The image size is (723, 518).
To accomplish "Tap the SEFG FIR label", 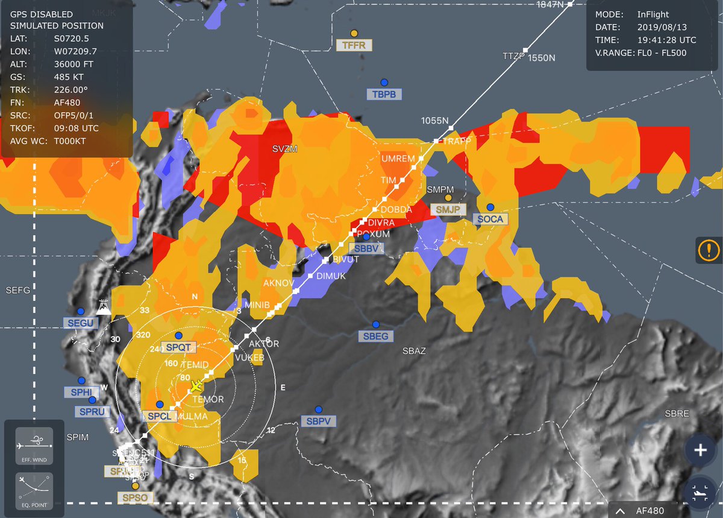I will [17, 290].
